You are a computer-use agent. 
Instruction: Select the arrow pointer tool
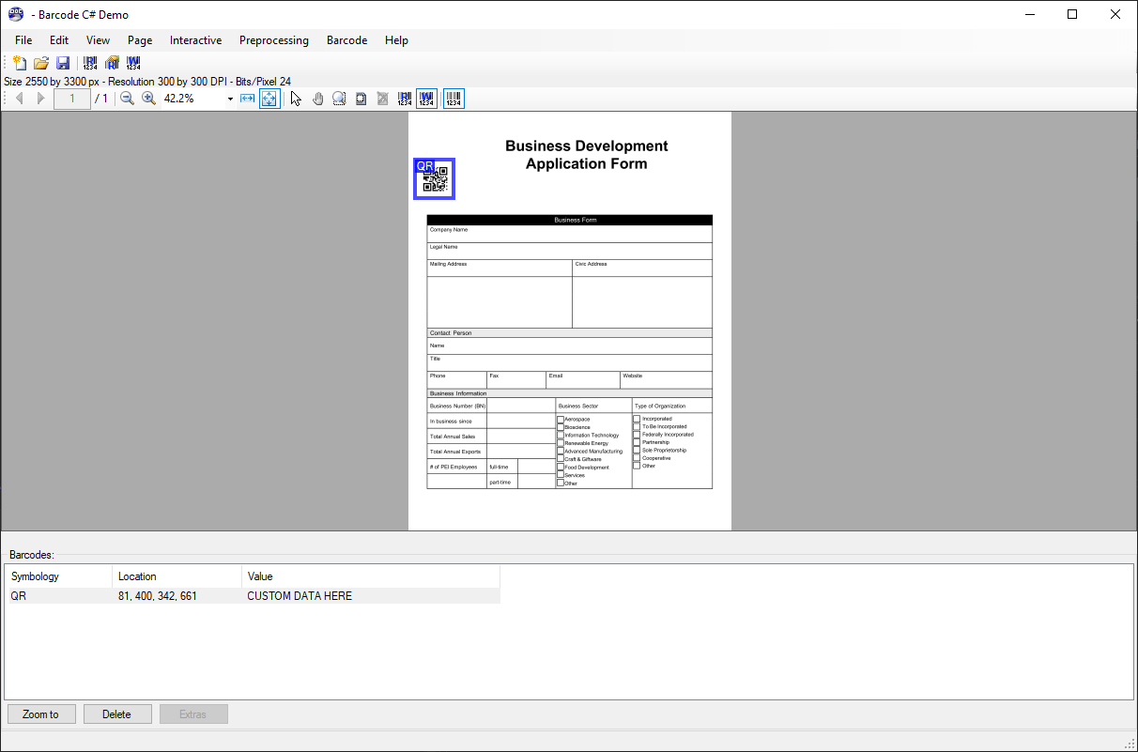(x=297, y=99)
